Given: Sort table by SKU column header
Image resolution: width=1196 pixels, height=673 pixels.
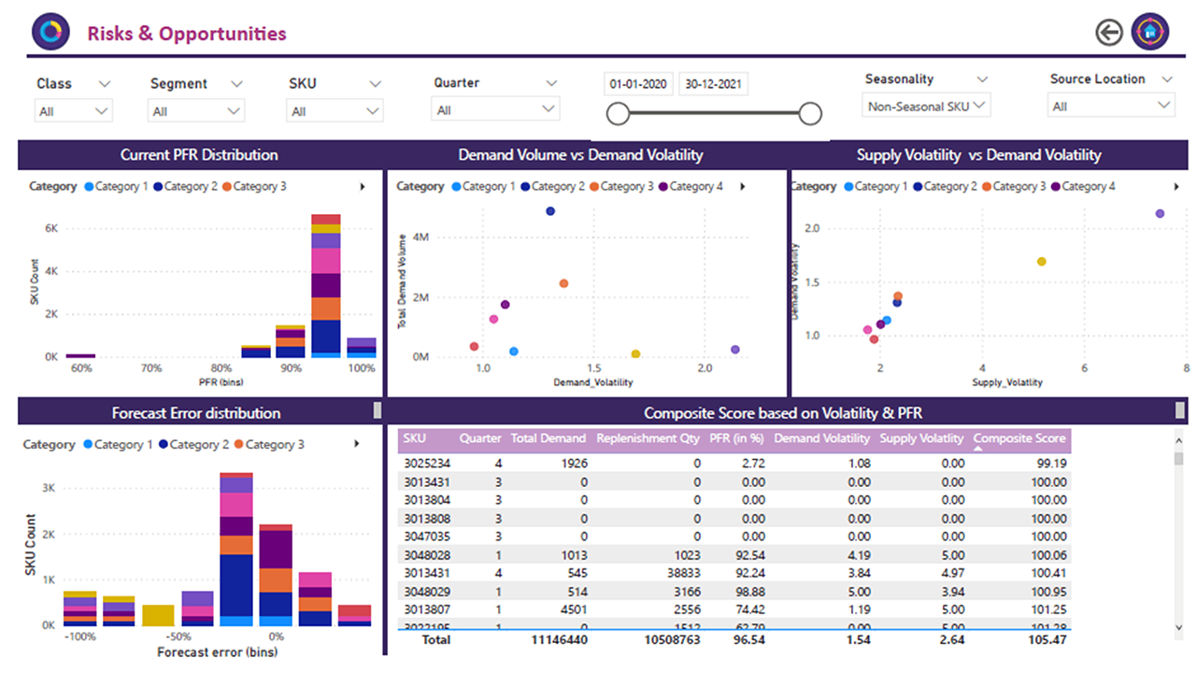Looking at the screenshot, I should coord(414,438).
